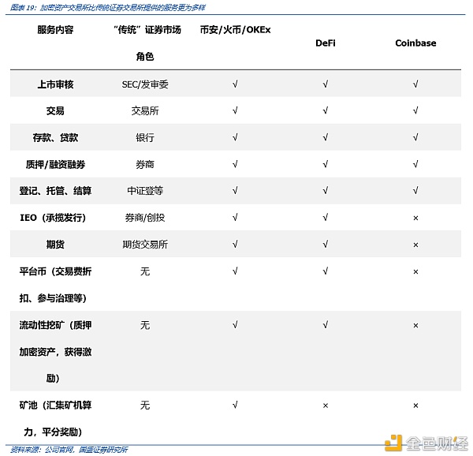Click the 登记、托管、结算 row label

(x=55, y=191)
